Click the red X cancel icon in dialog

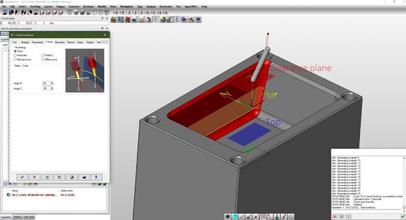[x=34, y=177]
